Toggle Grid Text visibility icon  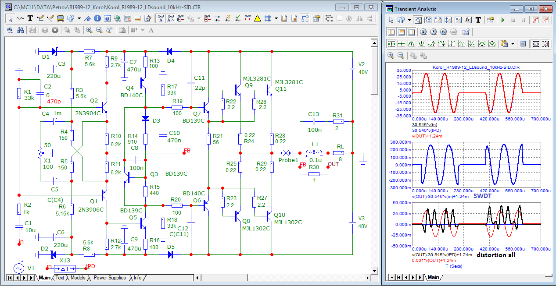(x=161, y=18)
